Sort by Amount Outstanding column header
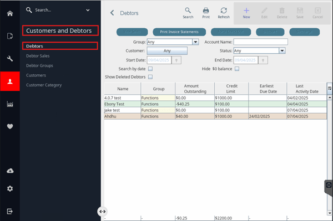This screenshot has width=333, height=221. pos(195,89)
